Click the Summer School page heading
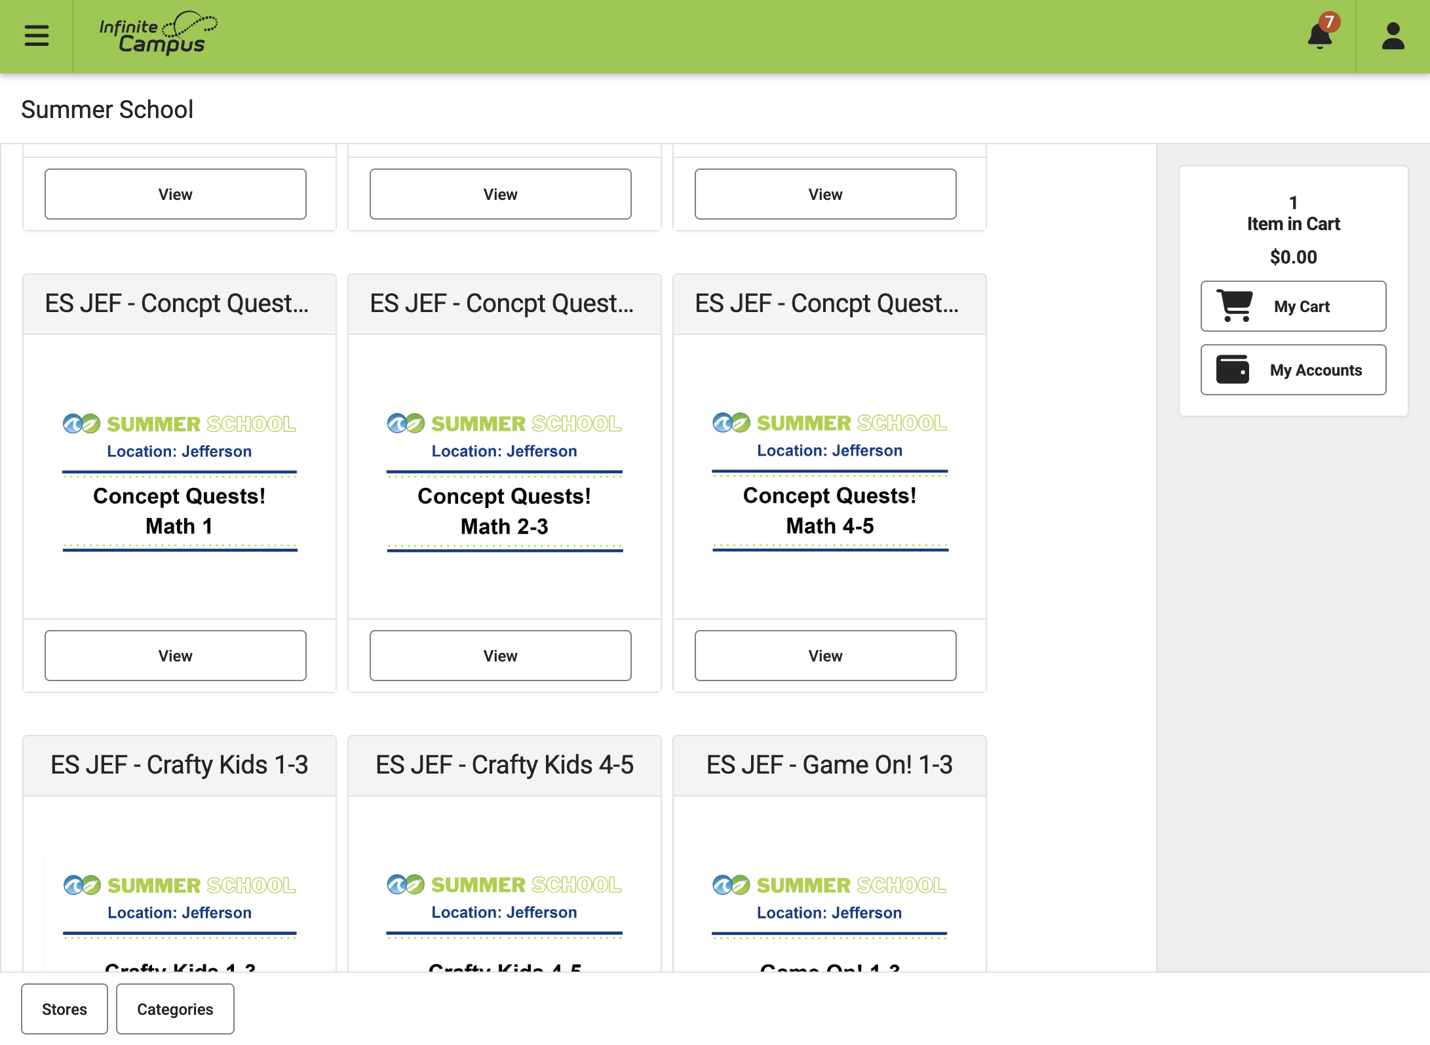 coord(107,109)
